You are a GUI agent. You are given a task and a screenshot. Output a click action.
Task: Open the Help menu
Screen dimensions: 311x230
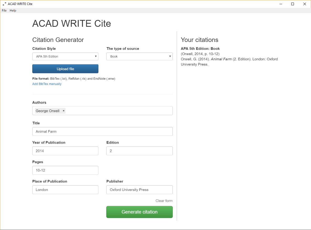coord(13,10)
